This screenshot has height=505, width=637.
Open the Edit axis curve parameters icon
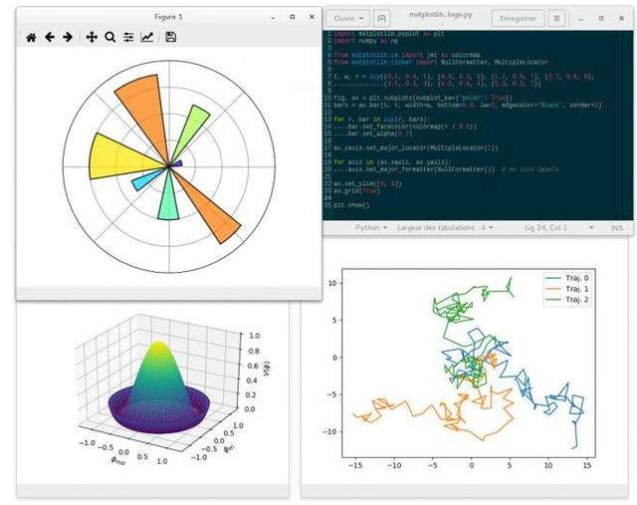click(147, 38)
